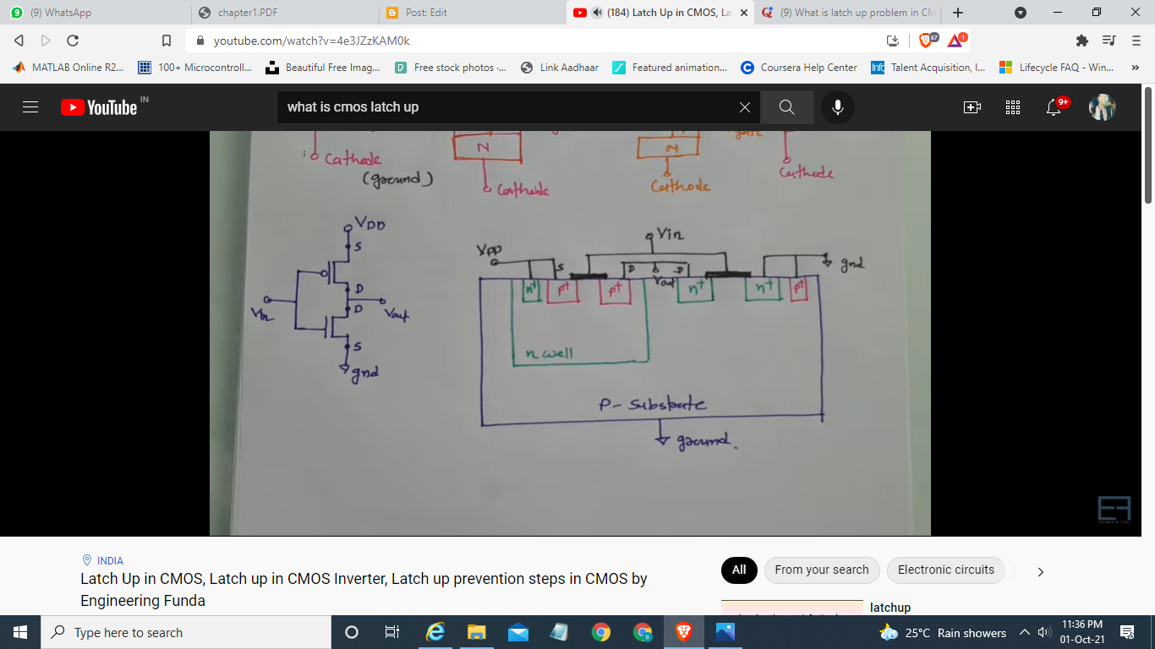Open the YouTube notifications bell
The image size is (1155, 649).
(1054, 107)
